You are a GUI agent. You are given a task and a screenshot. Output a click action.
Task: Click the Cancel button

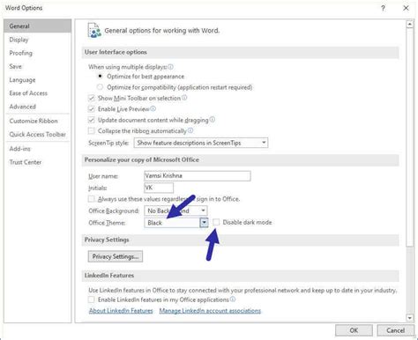click(395, 330)
